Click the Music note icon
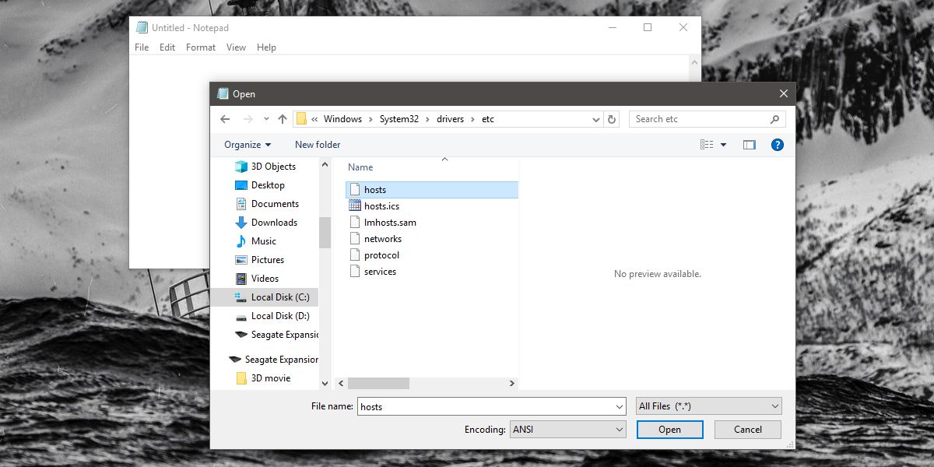The image size is (934, 467). tap(241, 241)
